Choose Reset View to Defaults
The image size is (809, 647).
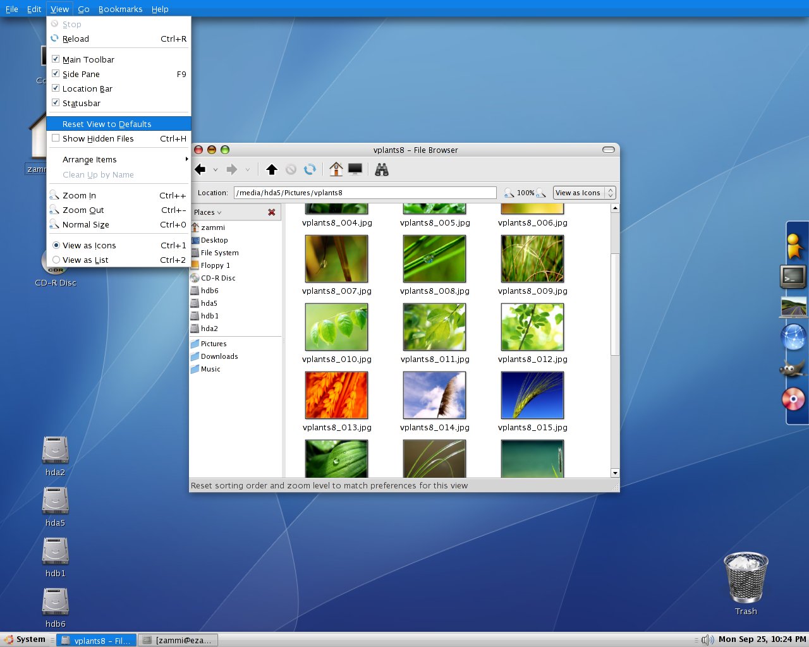[119, 124]
